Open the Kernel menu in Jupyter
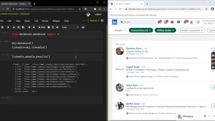 point(45,21)
